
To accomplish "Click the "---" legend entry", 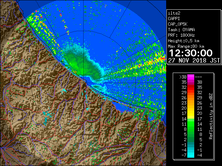I will click(198, 77).
